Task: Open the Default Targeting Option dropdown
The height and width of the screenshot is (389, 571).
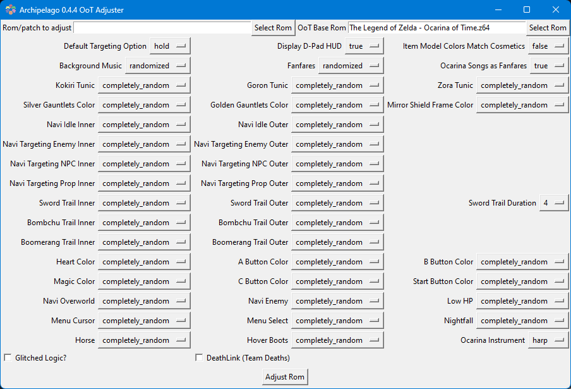Action: point(170,46)
